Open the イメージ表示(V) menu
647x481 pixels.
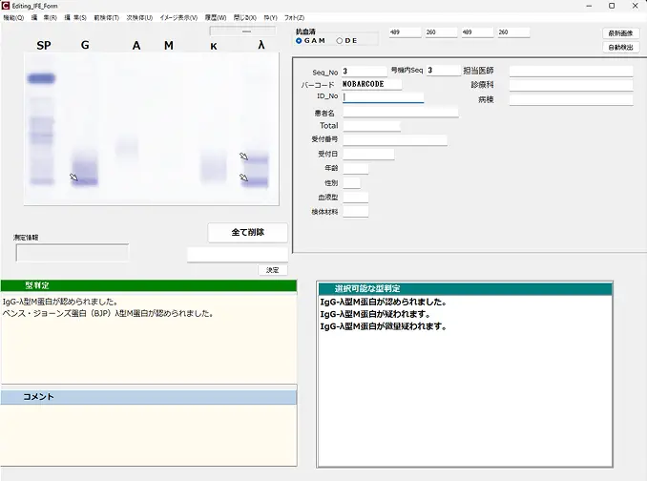(178, 18)
